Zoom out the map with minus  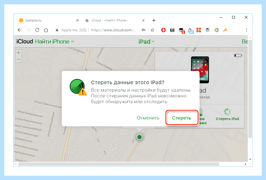click(x=18, y=60)
